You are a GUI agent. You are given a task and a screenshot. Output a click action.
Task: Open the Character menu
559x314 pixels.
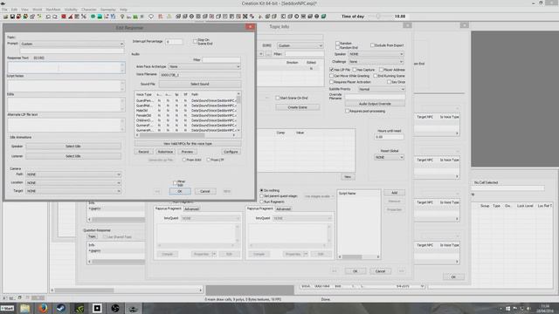89,10
